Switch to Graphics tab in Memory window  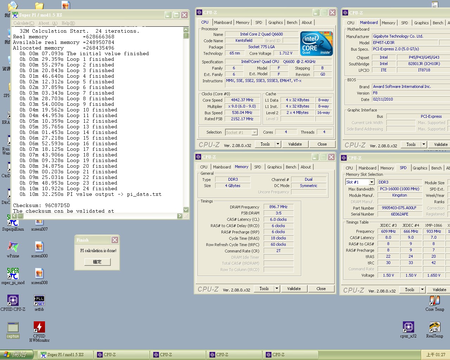(274, 167)
